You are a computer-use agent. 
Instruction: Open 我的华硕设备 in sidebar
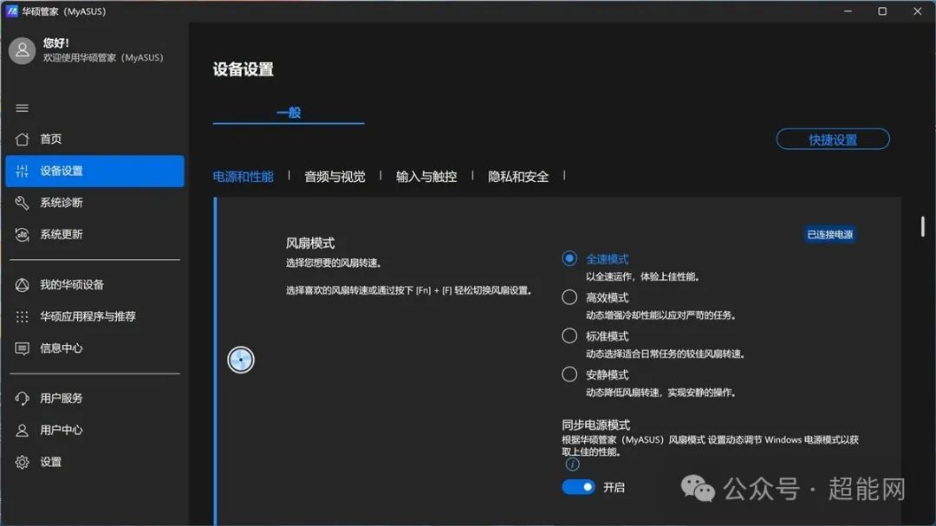(94, 285)
